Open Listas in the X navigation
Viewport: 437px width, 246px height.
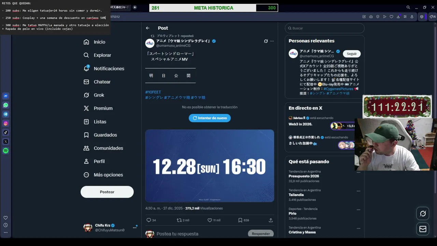(x=95, y=122)
